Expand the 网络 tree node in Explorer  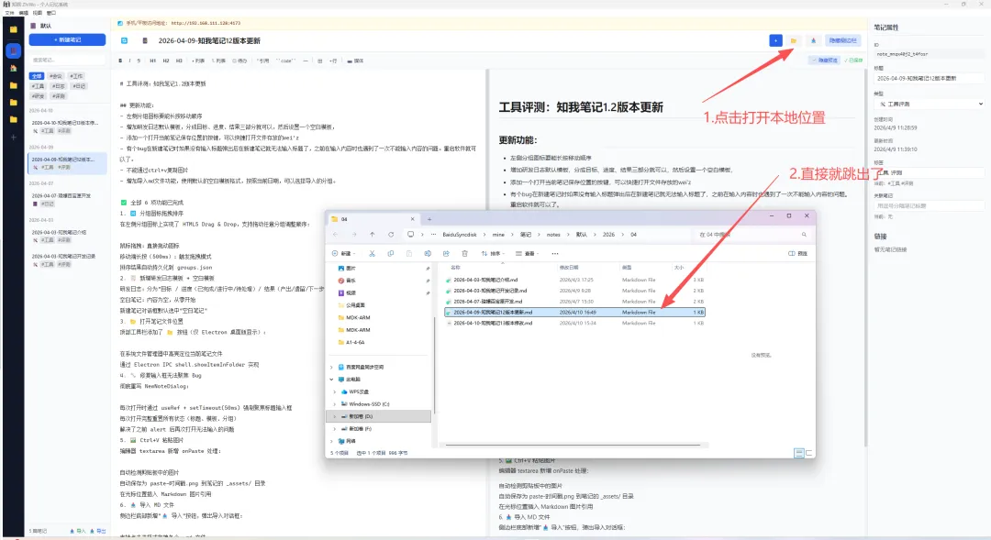(x=331, y=441)
